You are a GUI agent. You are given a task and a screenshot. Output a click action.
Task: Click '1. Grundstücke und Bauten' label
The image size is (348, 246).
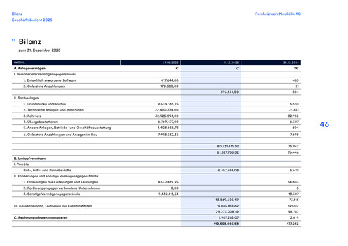tap(45, 104)
